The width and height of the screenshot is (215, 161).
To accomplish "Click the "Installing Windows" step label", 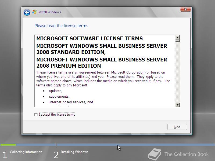I will (75, 152).
